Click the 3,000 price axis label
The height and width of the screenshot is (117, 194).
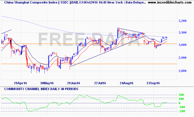click(x=183, y=45)
